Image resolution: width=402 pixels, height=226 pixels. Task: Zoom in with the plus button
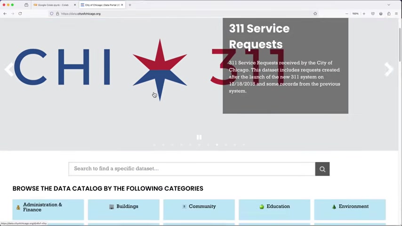pos(364,14)
